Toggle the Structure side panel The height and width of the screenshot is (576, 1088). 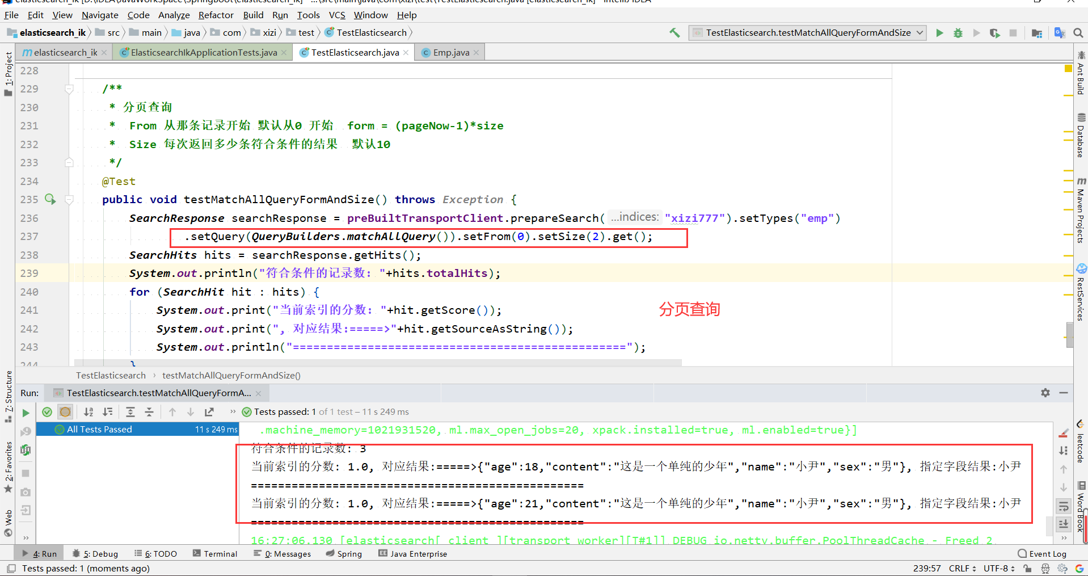[x=8, y=396]
